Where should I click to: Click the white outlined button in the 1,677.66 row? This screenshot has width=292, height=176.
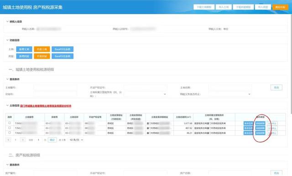click(x=272, y=123)
